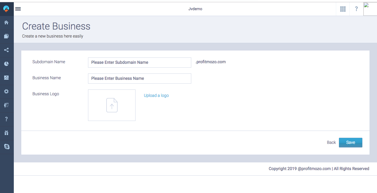Open the share sidebar icon
The height and width of the screenshot is (193, 377).
click(6, 50)
